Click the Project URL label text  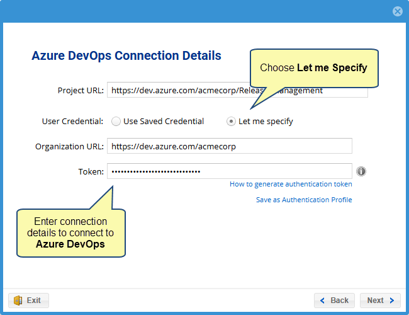pyautogui.click(x=80, y=90)
